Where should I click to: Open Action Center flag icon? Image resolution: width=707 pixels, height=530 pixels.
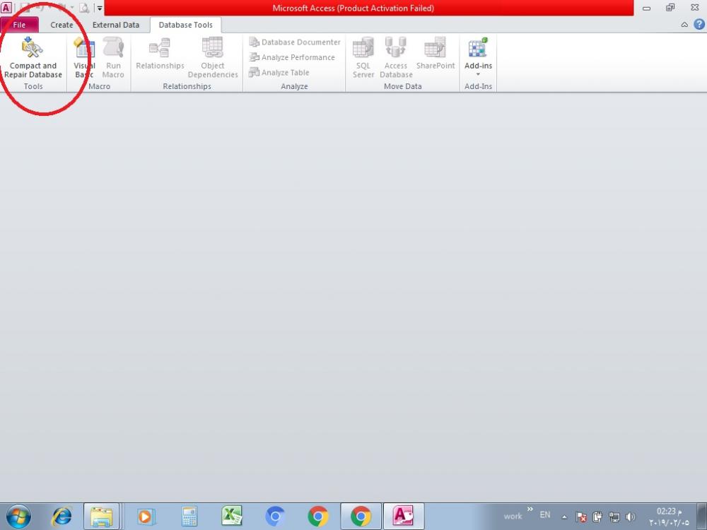point(580,517)
